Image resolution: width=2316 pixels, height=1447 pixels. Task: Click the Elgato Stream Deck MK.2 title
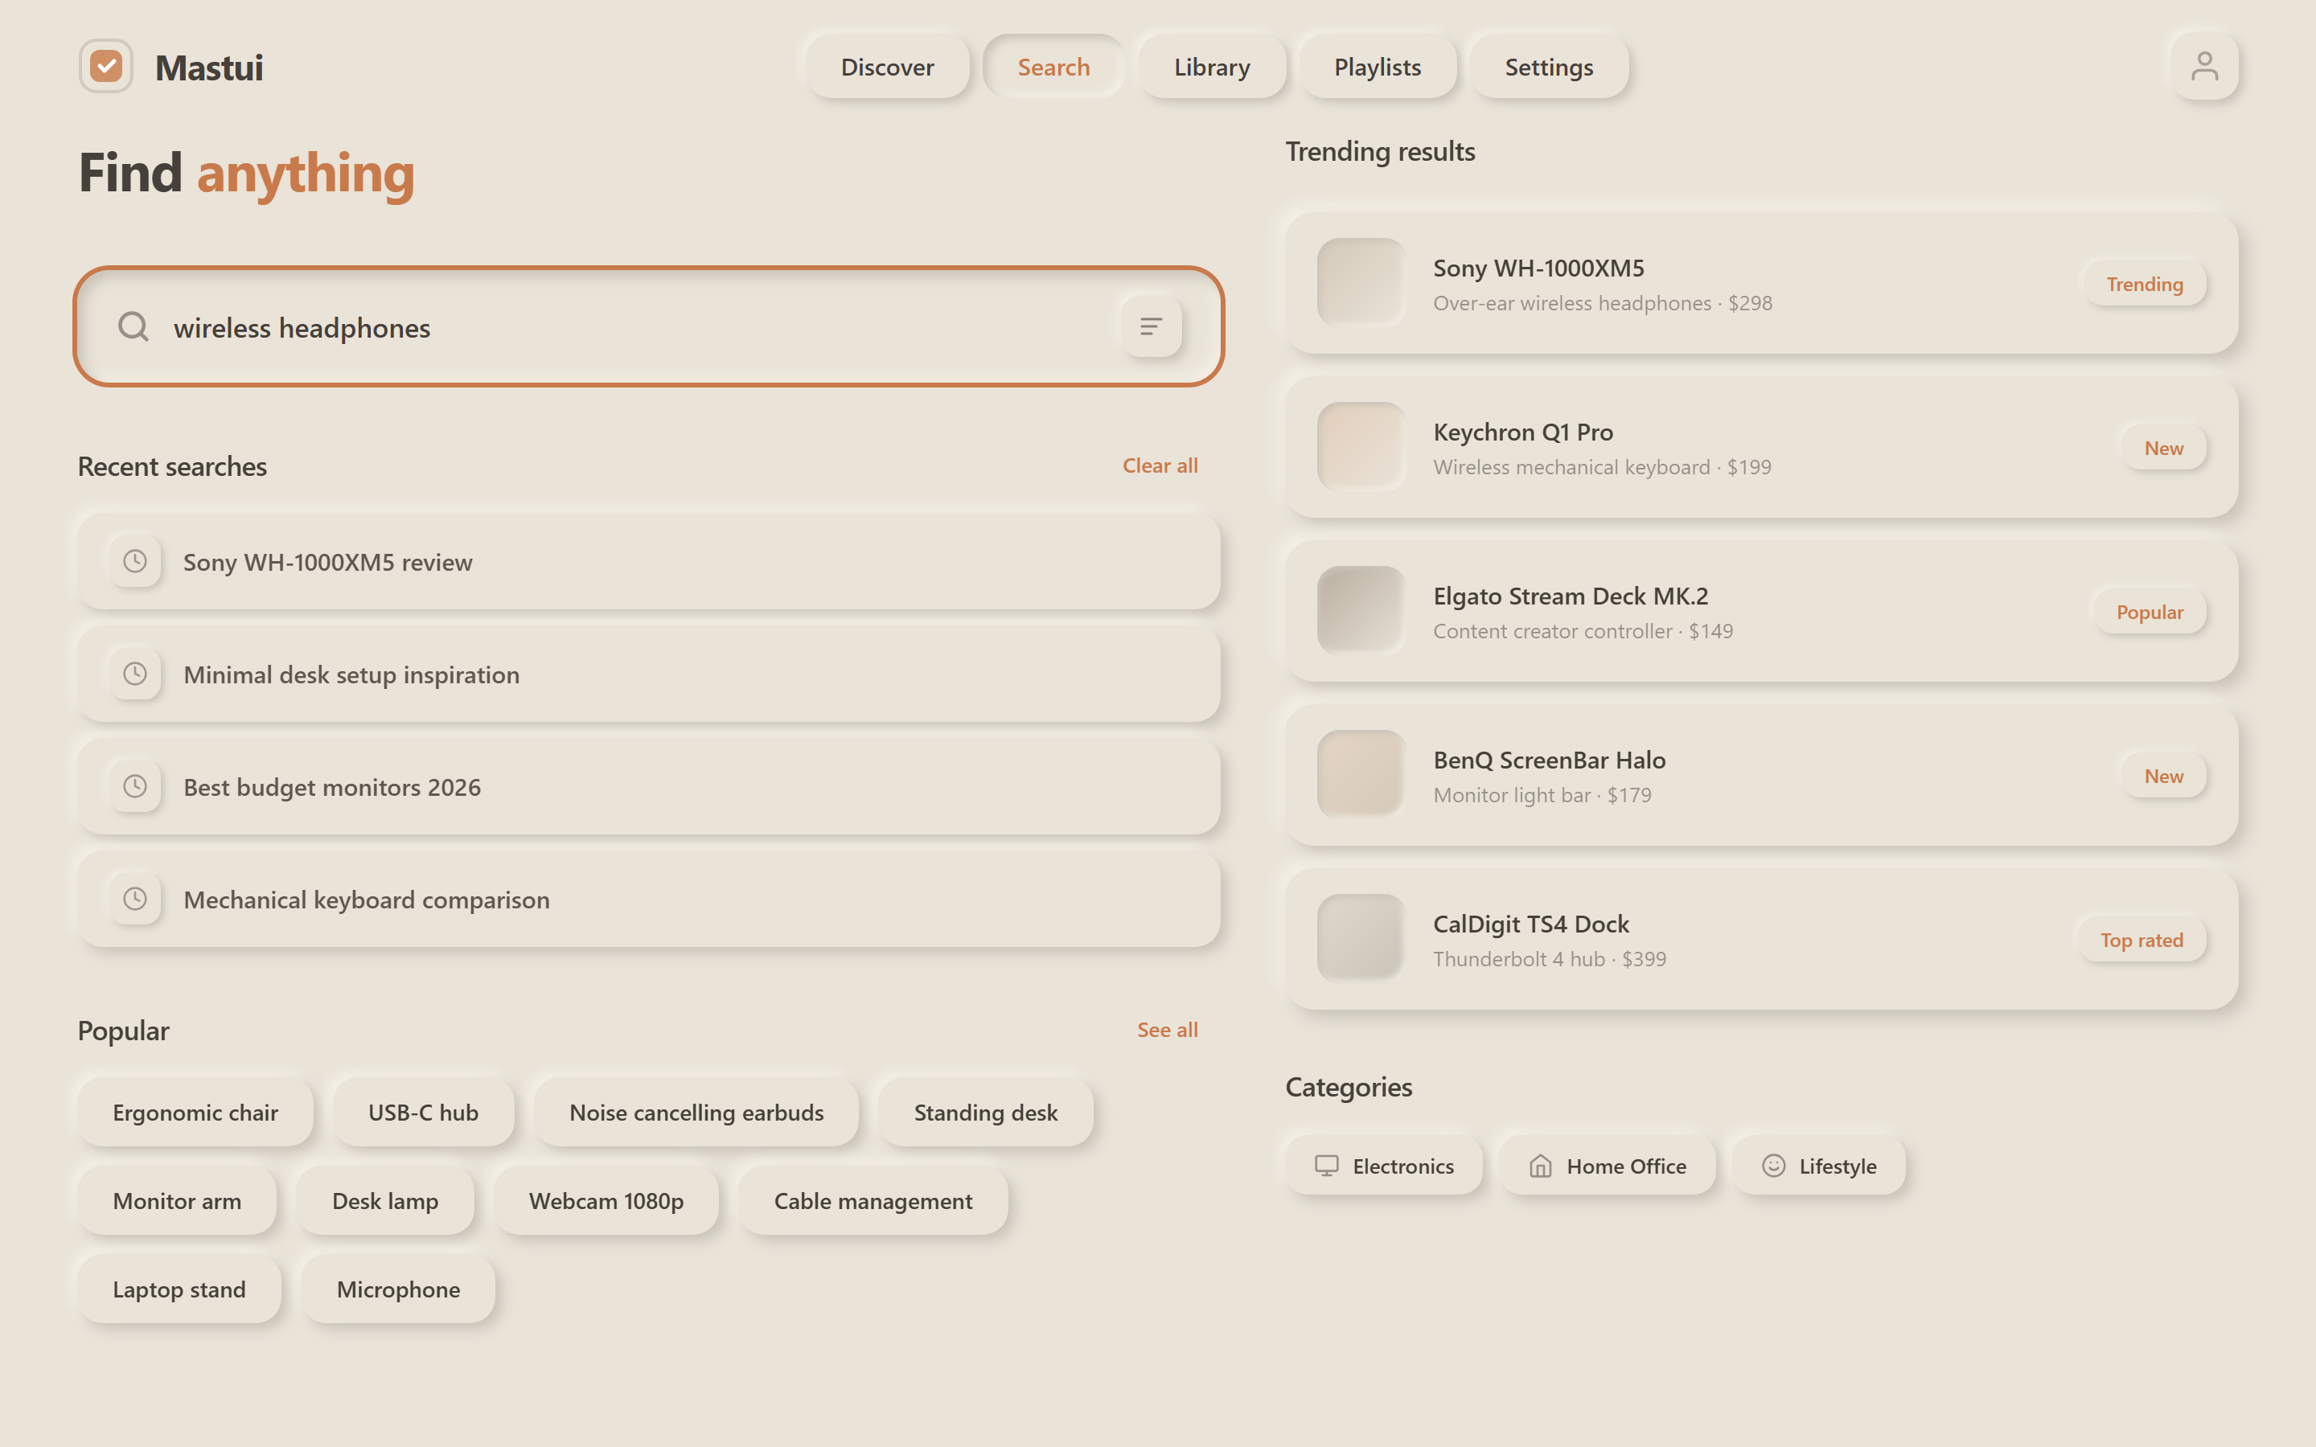pyautogui.click(x=1570, y=596)
